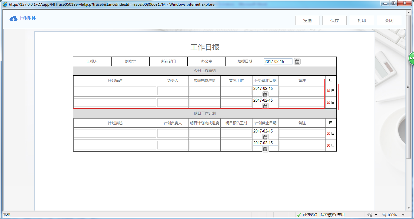Click the security zone icon in status bar

(x=370, y=214)
